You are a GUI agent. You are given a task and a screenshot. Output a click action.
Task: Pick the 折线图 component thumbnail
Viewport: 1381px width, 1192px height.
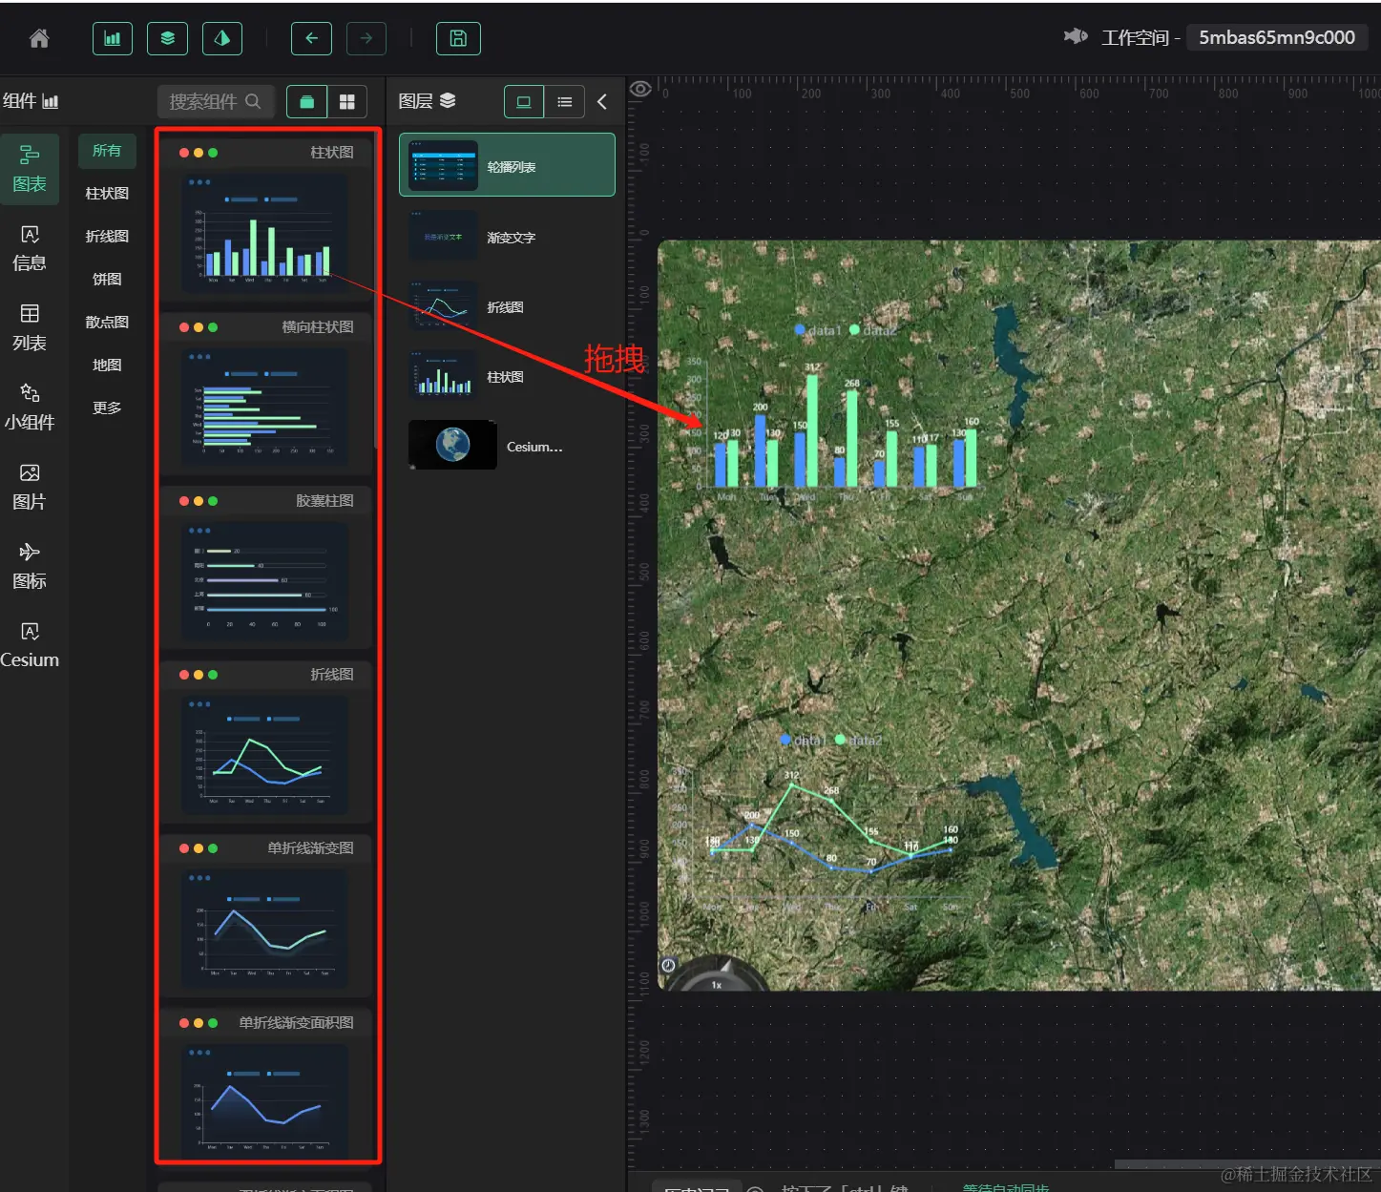pyautogui.click(x=265, y=755)
